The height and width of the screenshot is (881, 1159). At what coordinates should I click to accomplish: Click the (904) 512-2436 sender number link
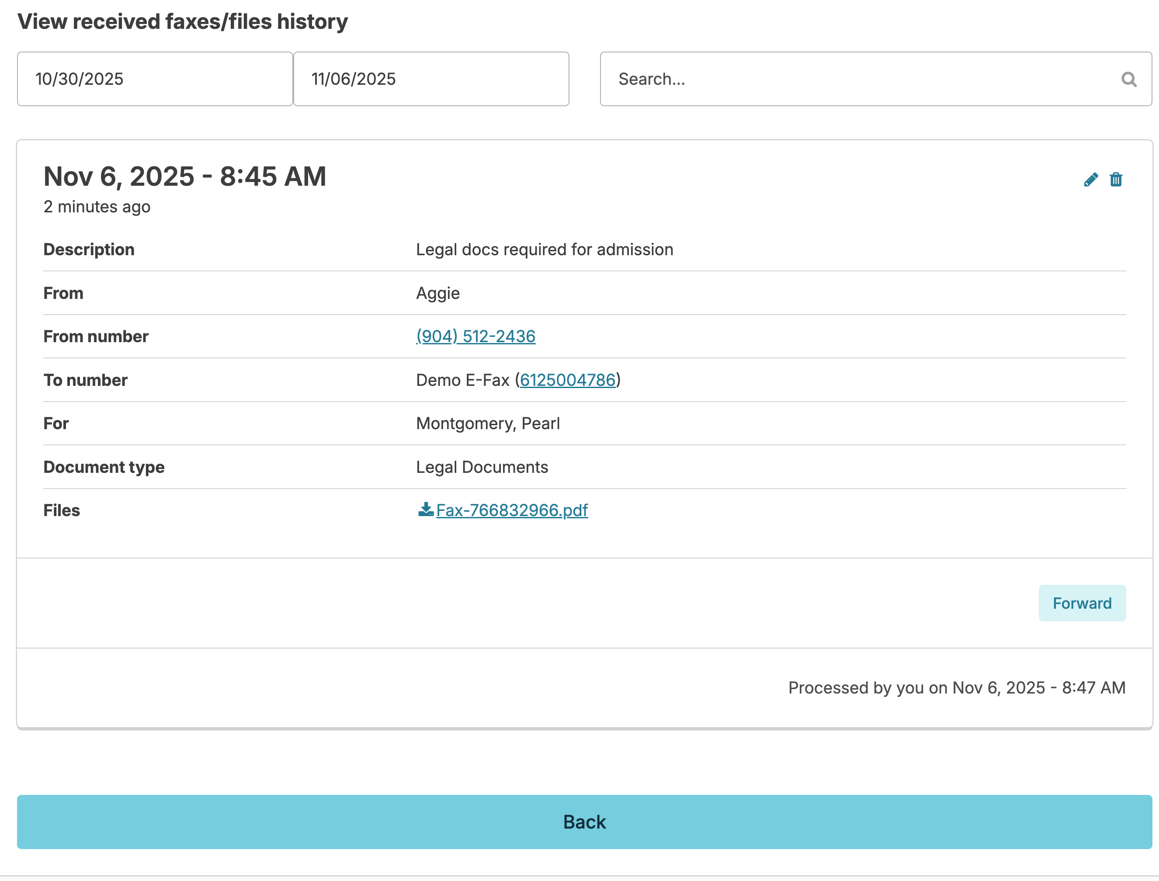(475, 336)
